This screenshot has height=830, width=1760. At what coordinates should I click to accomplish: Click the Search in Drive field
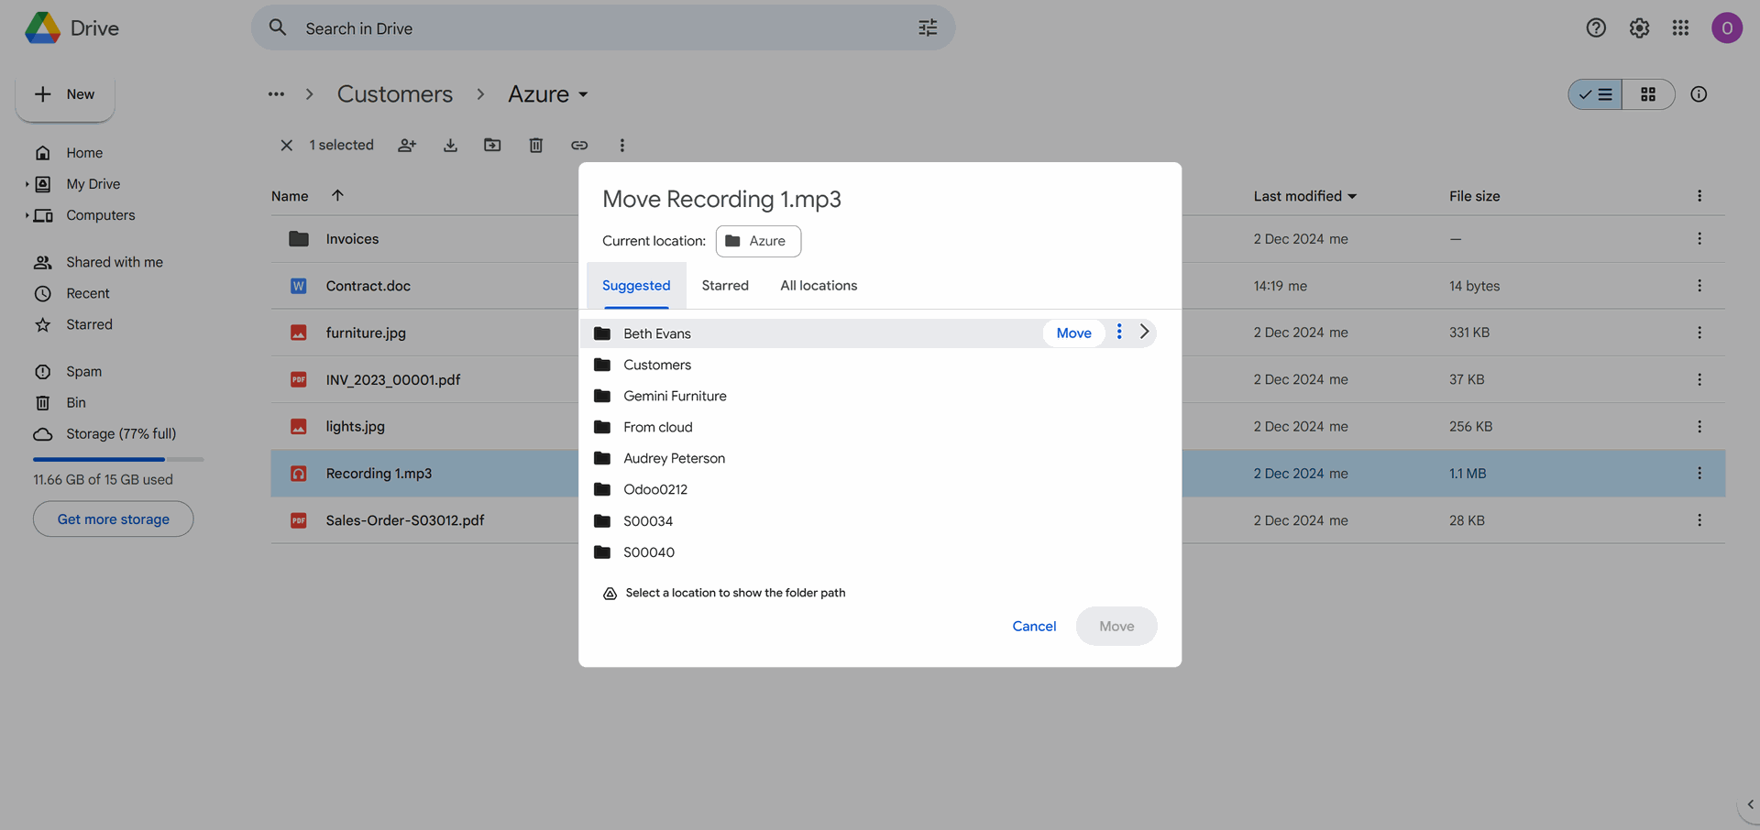tap(603, 28)
